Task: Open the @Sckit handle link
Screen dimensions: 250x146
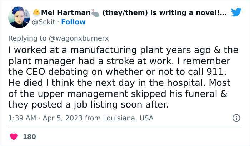Action: (x=45, y=22)
